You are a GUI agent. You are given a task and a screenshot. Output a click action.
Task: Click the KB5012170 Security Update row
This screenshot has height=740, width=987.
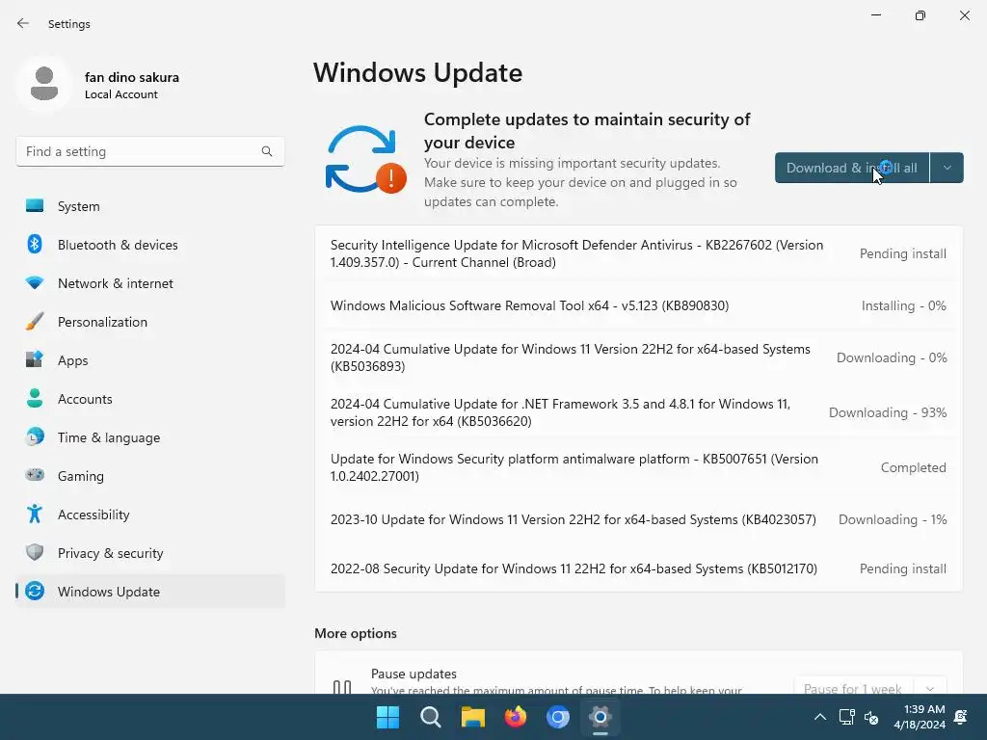tap(638, 568)
